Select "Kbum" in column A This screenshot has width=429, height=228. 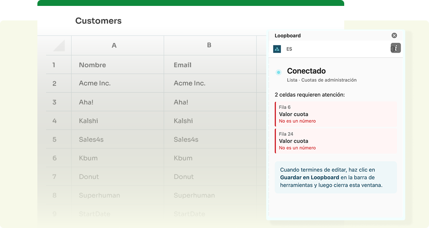[118, 158]
